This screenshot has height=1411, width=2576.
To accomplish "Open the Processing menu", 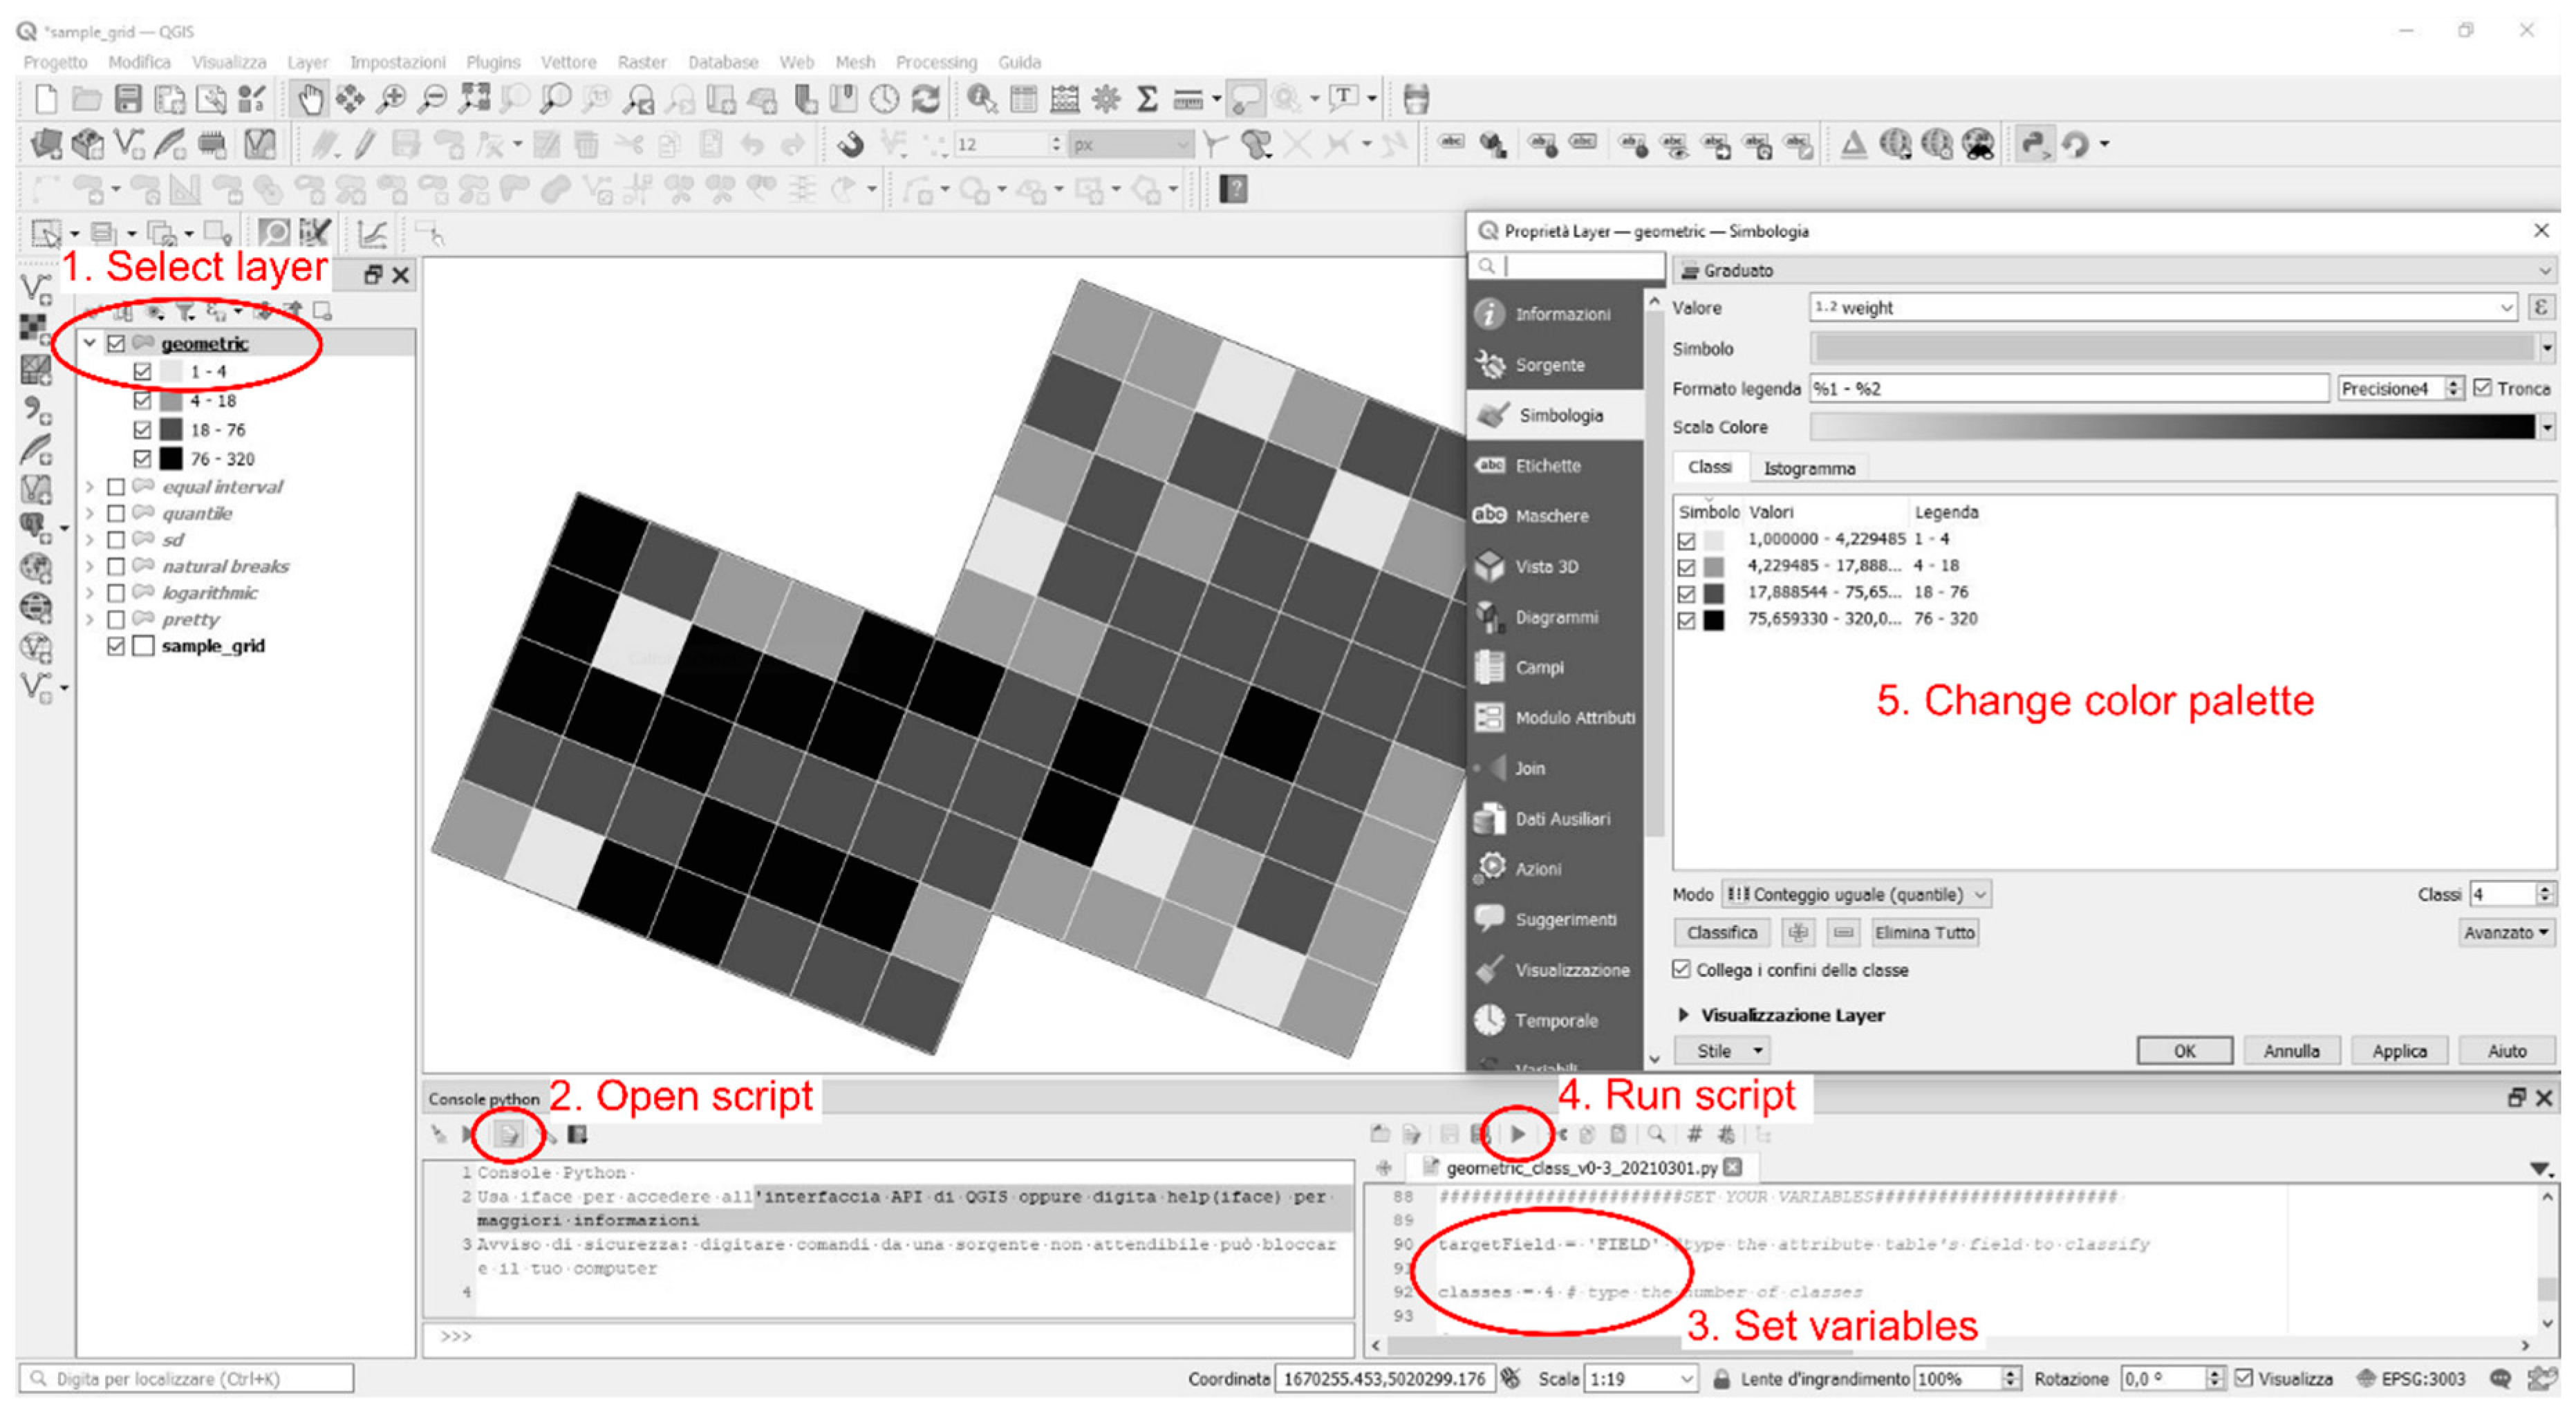I will point(935,62).
